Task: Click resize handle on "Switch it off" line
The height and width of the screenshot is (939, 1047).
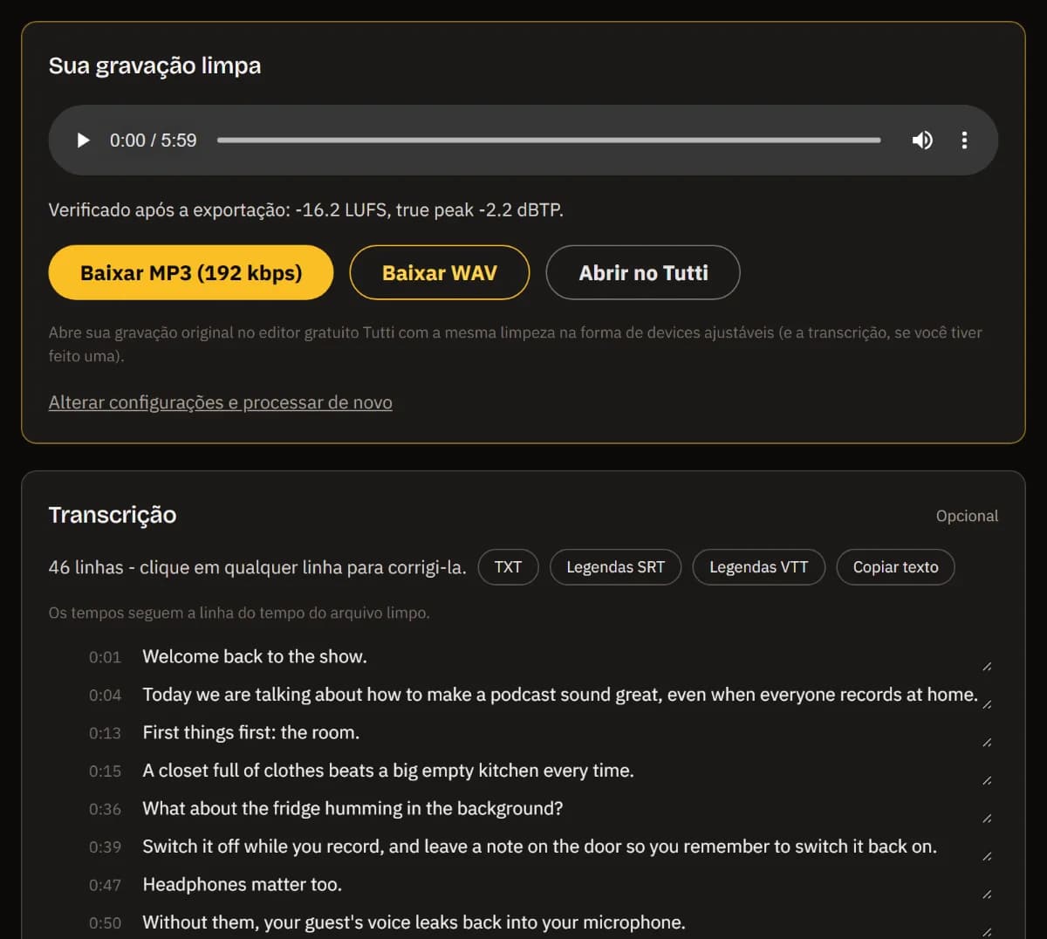Action: (x=987, y=856)
